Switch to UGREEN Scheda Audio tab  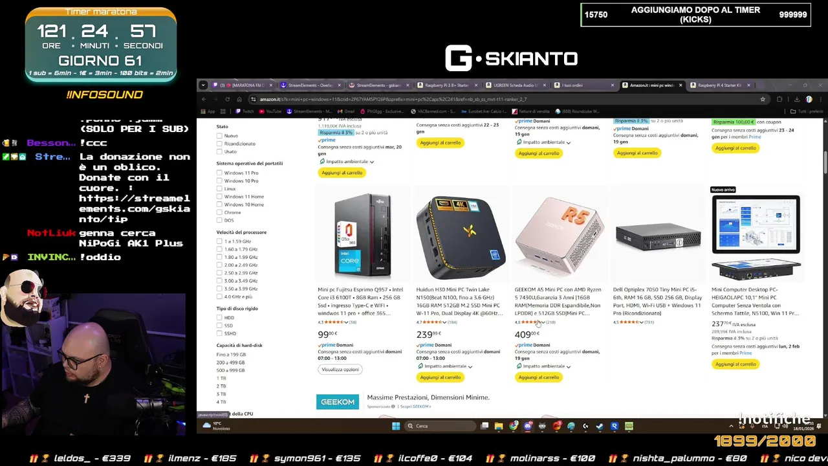pos(515,85)
